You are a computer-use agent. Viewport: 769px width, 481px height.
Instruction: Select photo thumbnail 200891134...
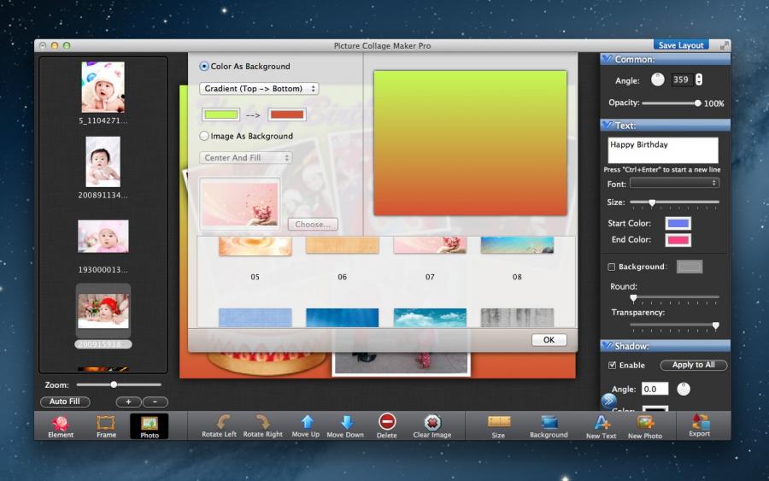103,161
